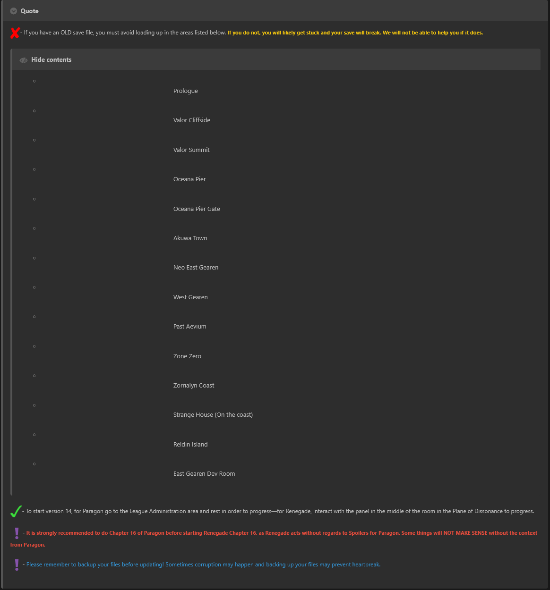Click the red X warning icon
Image resolution: width=550 pixels, height=590 pixels.
[15, 33]
